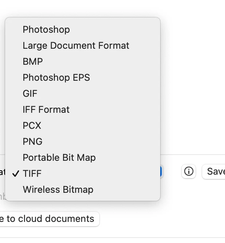Image resolution: width=225 pixels, height=243 pixels.
Task: Select Large Document Format option
Action: 76,45
